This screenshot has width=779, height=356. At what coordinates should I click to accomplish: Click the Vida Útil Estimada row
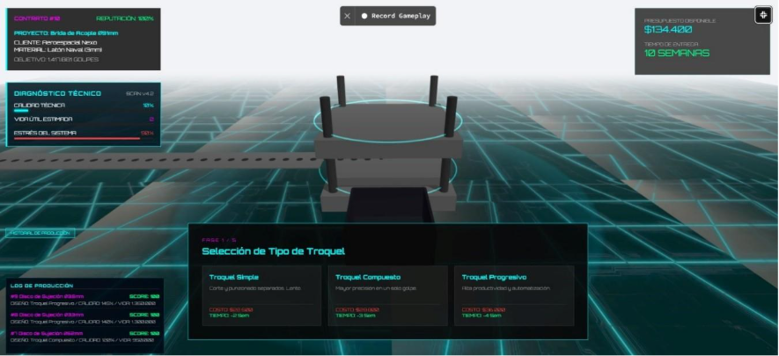tap(84, 120)
